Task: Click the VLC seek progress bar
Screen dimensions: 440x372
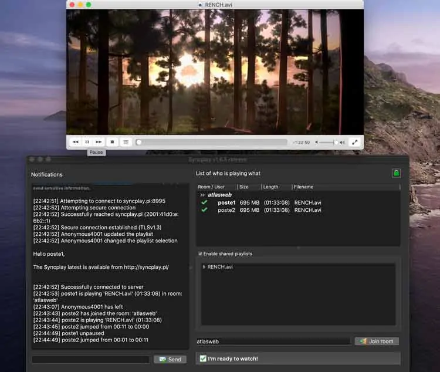Action: [212, 143]
